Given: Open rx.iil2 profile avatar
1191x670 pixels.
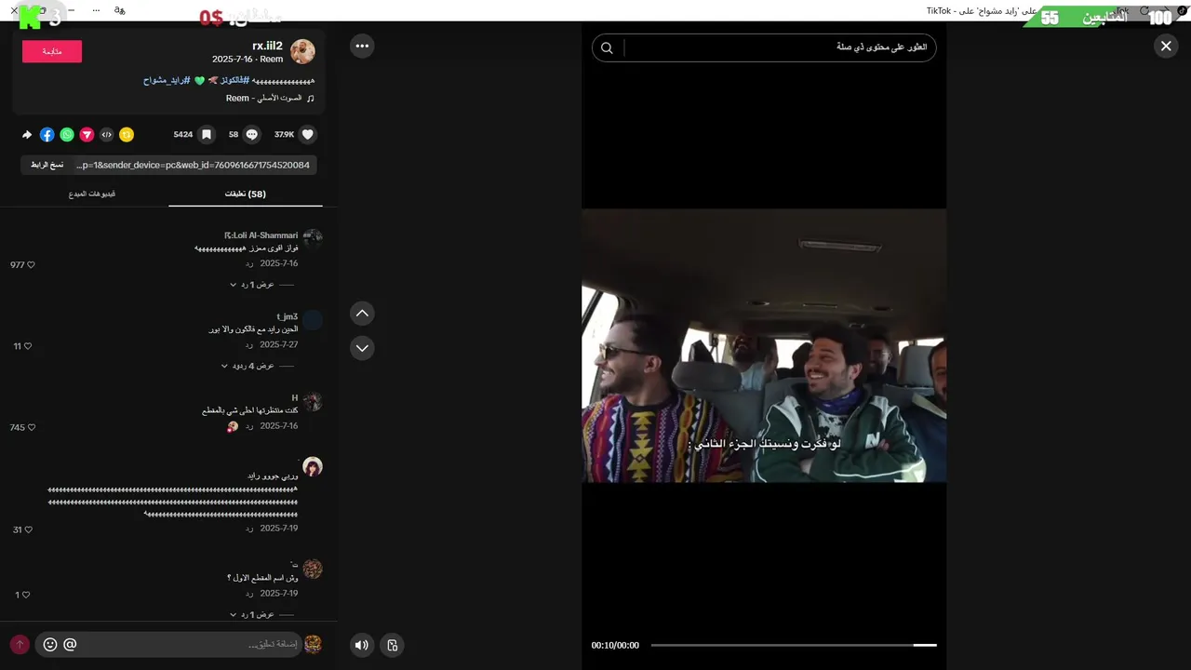Looking at the screenshot, I should tap(302, 51).
